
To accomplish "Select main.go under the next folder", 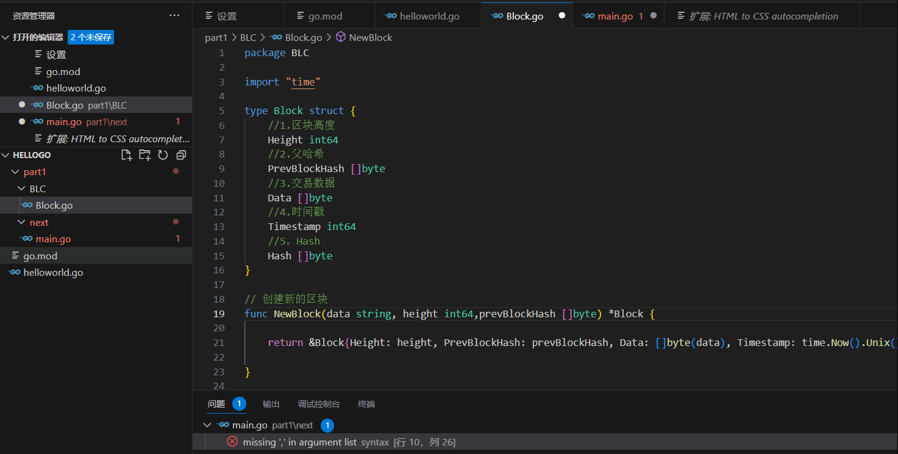I will 96,239.
